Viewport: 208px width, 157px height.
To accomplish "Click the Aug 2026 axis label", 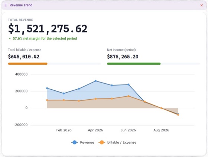I will pyautogui.click(x=161, y=130).
